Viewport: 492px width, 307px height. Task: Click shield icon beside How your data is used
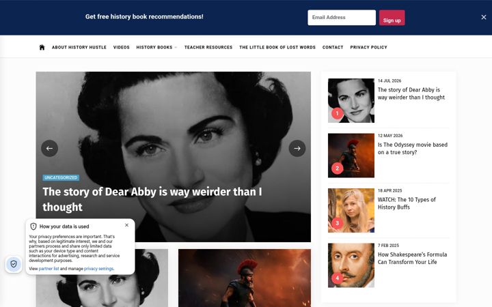pyautogui.click(x=33, y=226)
